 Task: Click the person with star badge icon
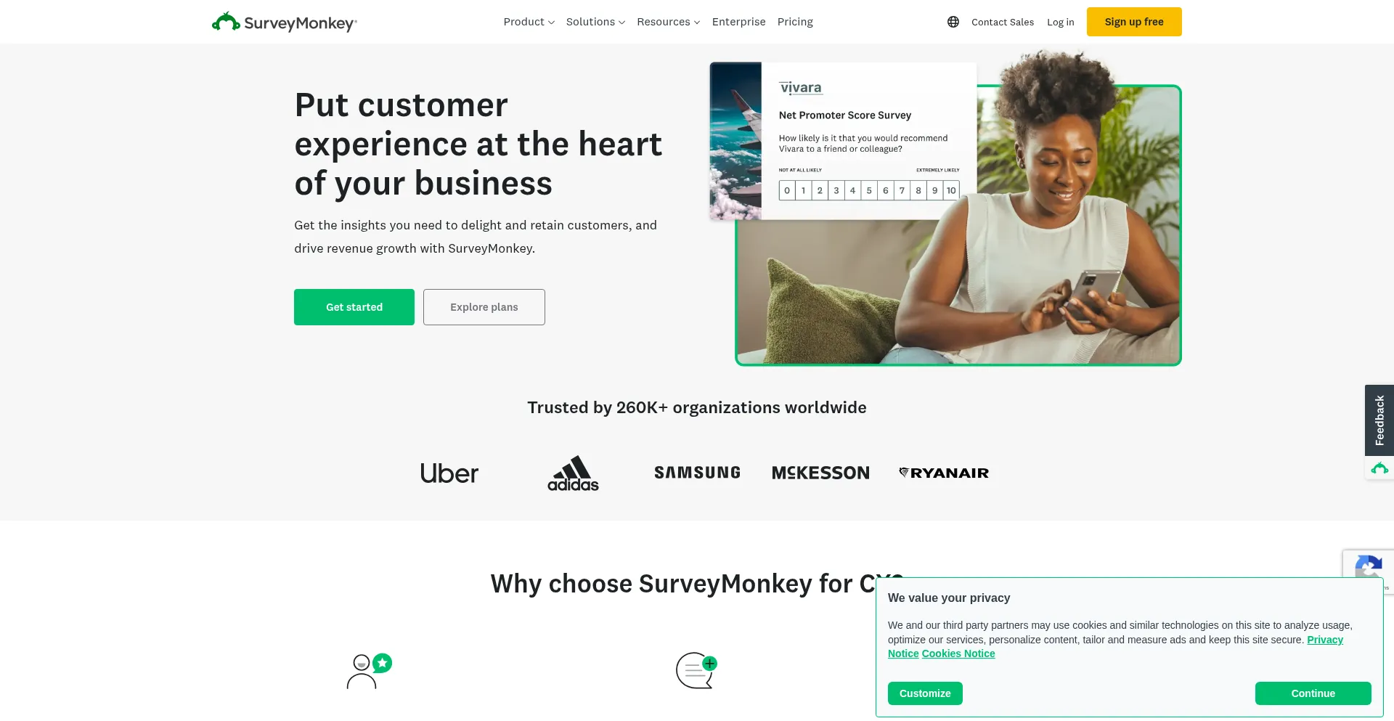[x=369, y=671]
